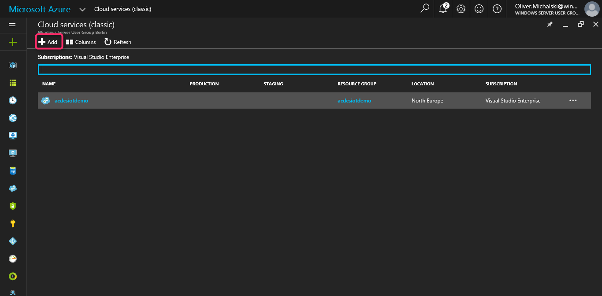The width and height of the screenshot is (602, 296).
Task: Open the yellow key Subscriptions icon
Action: (x=13, y=223)
